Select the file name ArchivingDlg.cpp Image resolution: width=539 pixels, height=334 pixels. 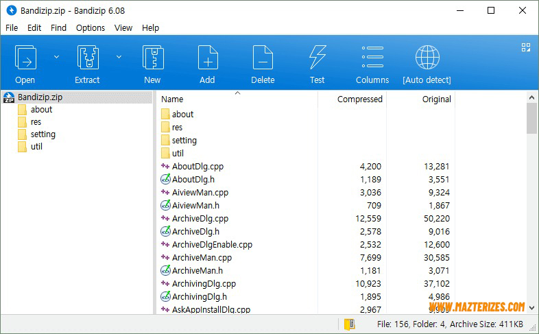click(204, 284)
